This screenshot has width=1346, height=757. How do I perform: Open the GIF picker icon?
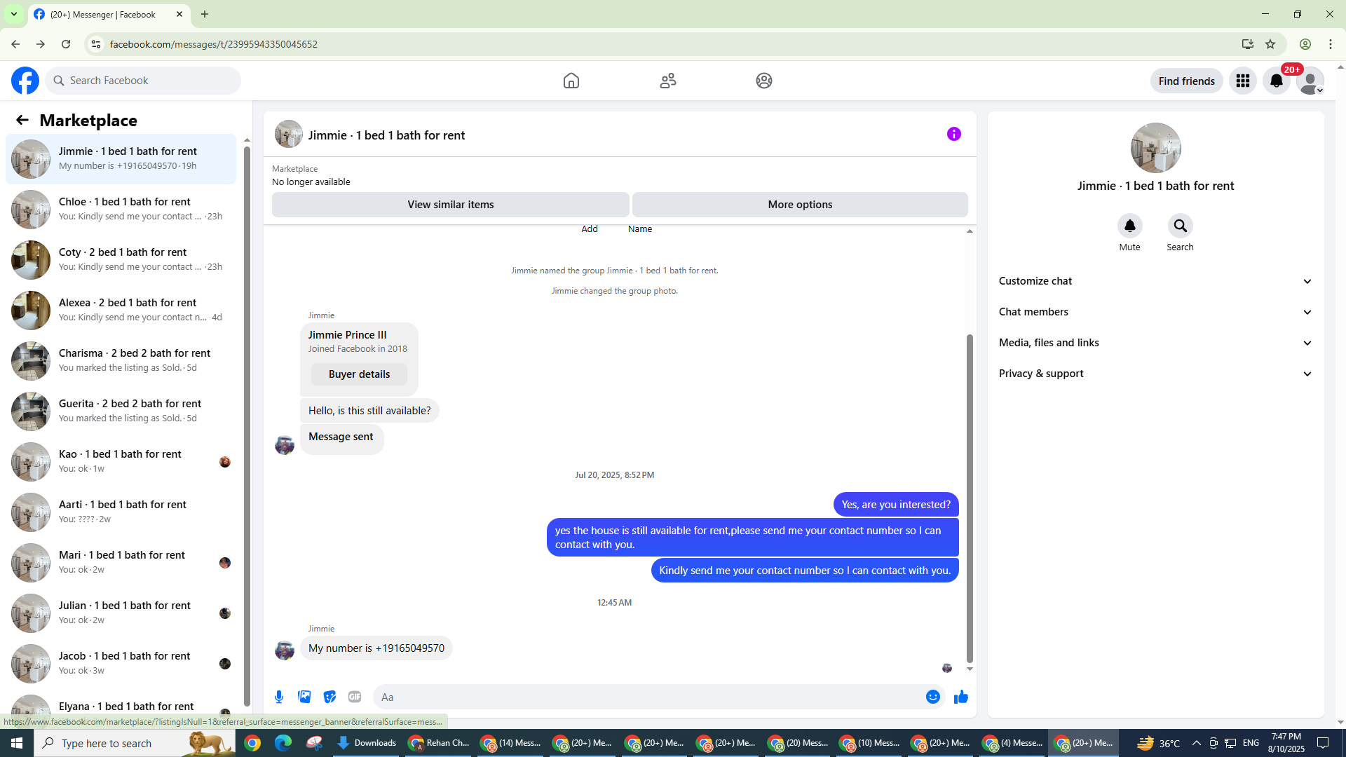pos(355,697)
